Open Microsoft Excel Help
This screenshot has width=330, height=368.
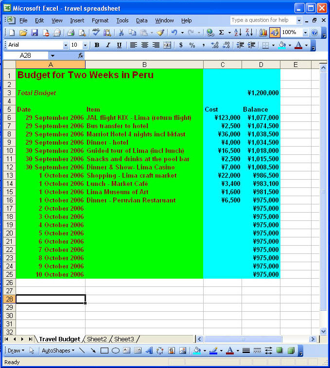(x=314, y=33)
